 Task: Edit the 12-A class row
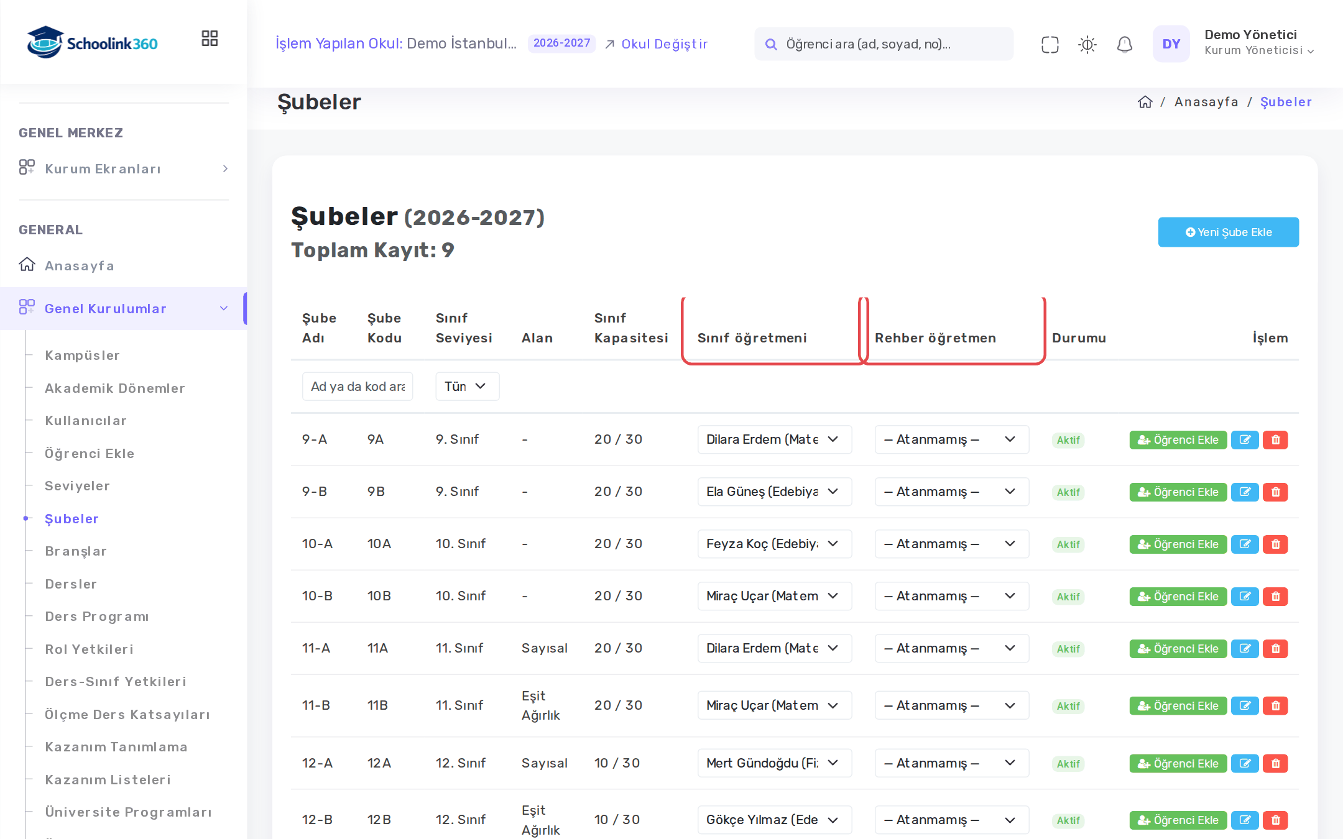pyautogui.click(x=1245, y=764)
